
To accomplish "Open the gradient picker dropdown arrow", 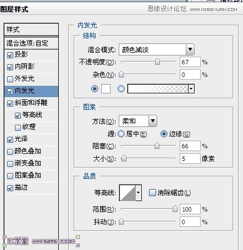I will pos(191,89).
